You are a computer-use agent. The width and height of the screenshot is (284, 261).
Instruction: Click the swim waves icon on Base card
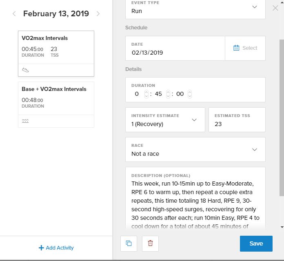click(25, 121)
